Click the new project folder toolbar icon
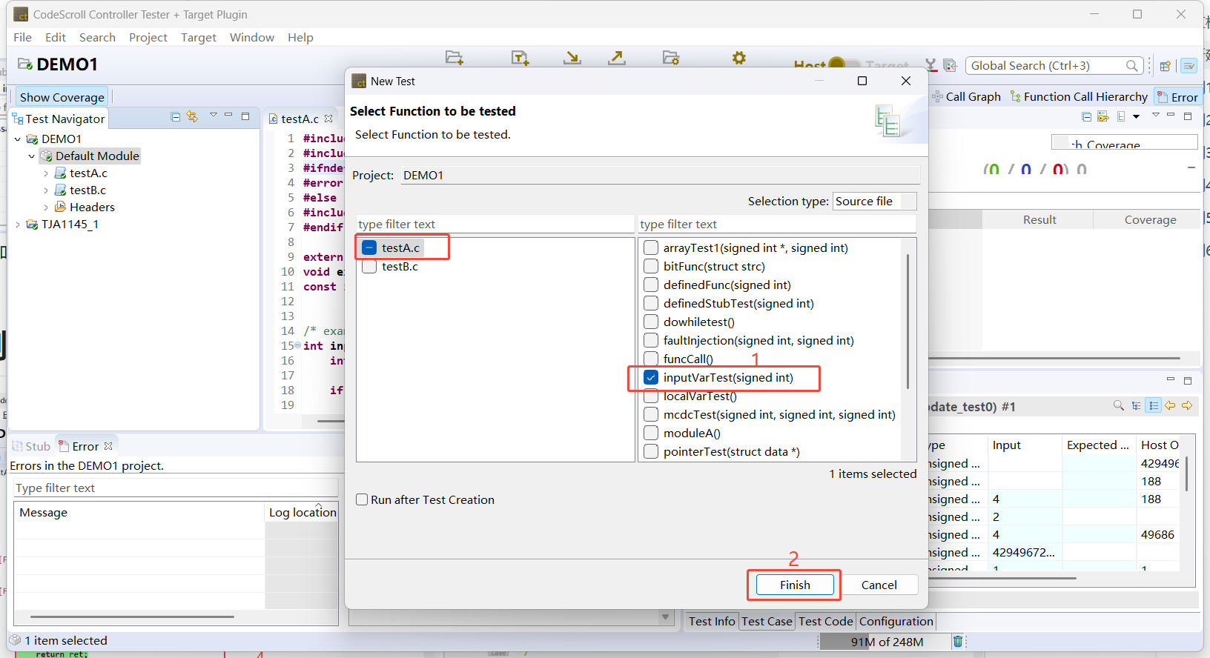 tap(454, 58)
